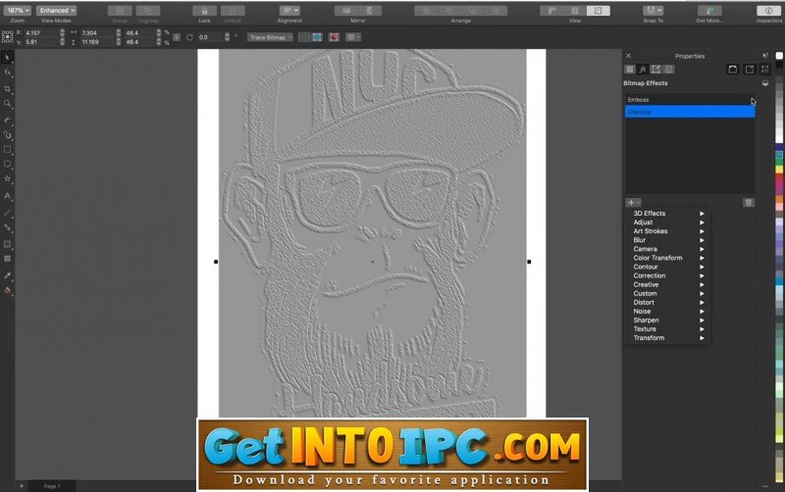Toggle the highlighted third View segment
785x492 pixels.
pyautogui.click(x=598, y=11)
